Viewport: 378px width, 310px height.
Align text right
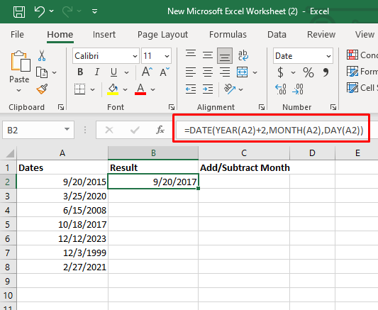point(225,72)
